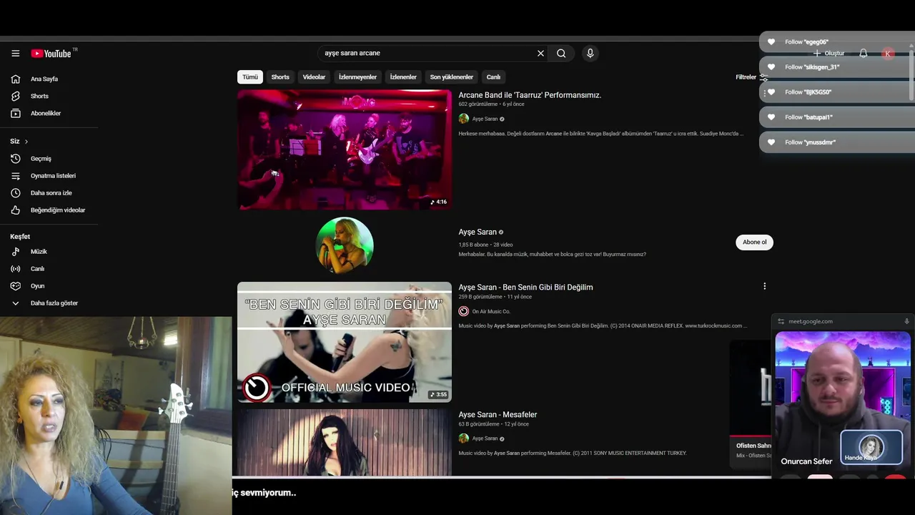Viewport: 915px width, 515px height.
Task: Select the Son yüklenenler filter chip
Action: (451, 77)
